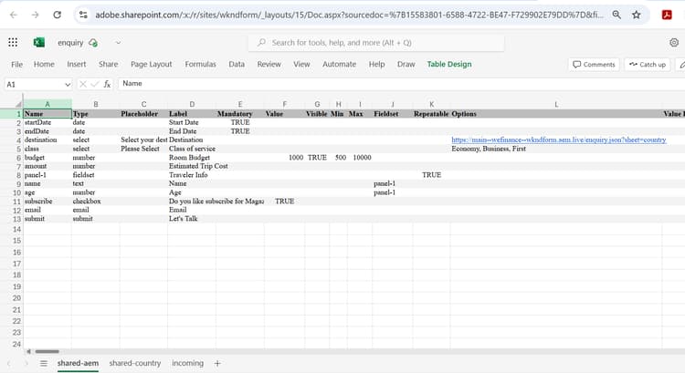The height and width of the screenshot is (373, 685).
Task: Open the Microsoft 365 app launcher grid
Action: pyautogui.click(x=13, y=42)
